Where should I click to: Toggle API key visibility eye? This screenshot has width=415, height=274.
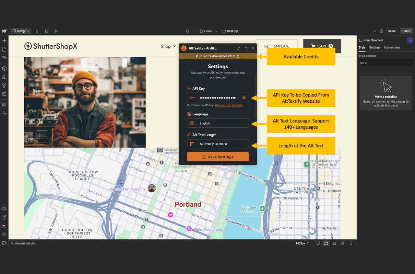(x=244, y=97)
